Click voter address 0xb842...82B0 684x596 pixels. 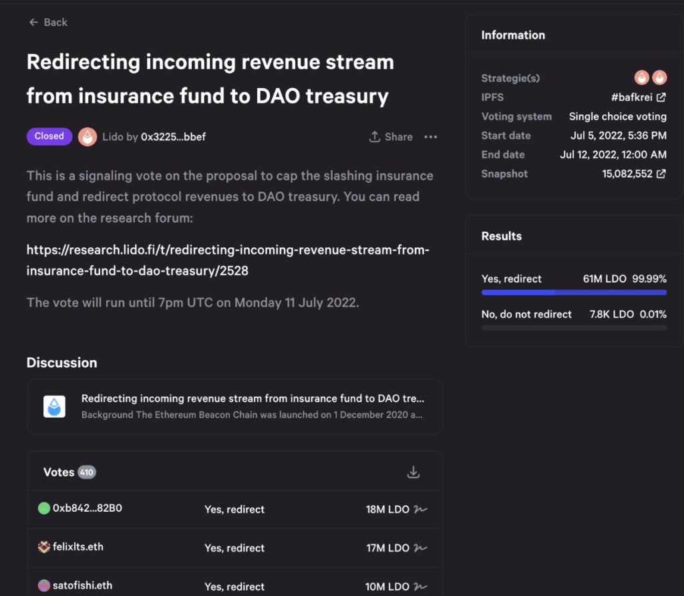tap(88, 508)
